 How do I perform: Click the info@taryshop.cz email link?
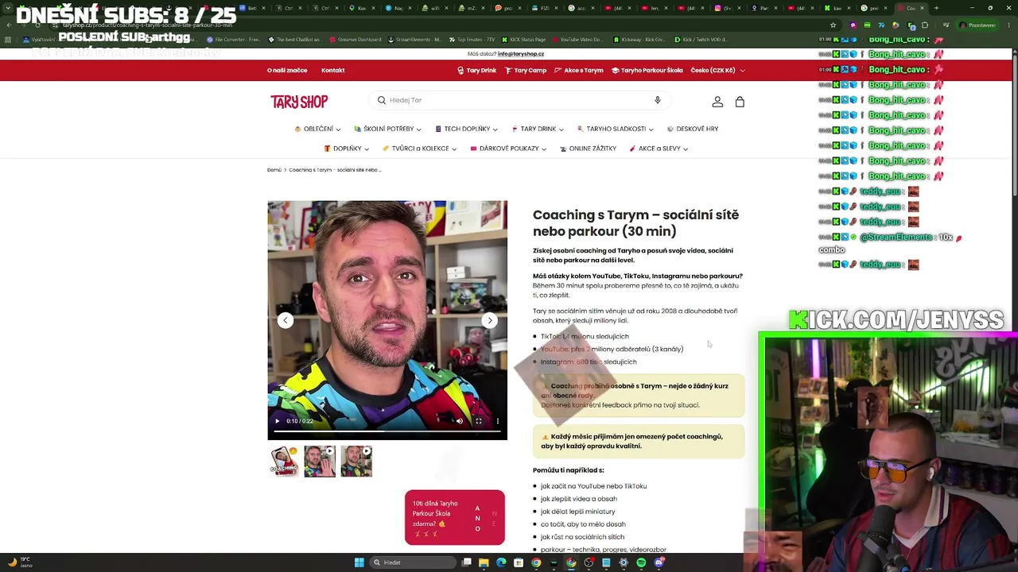pos(521,54)
